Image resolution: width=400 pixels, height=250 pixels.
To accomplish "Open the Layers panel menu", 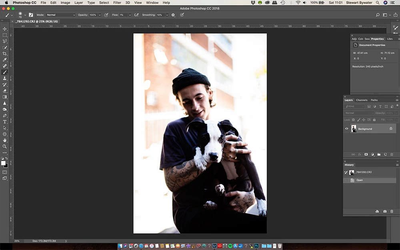I will pyautogui.click(x=397, y=100).
